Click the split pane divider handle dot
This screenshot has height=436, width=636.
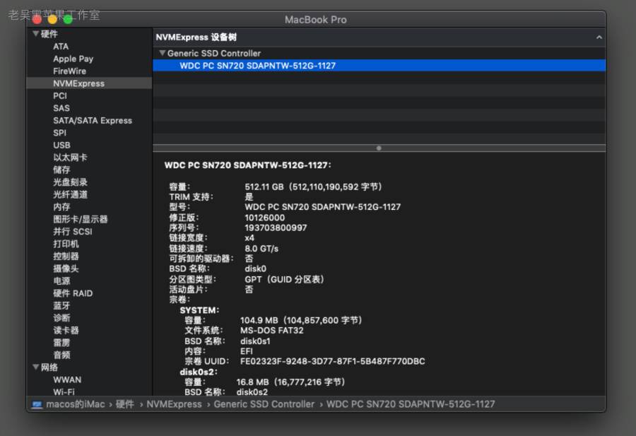pos(379,148)
